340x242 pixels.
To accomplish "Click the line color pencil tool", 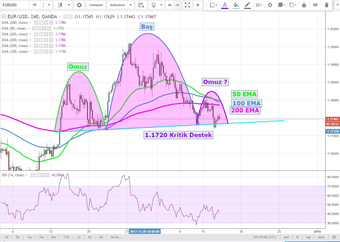I will pyautogui.click(x=247, y=5).
